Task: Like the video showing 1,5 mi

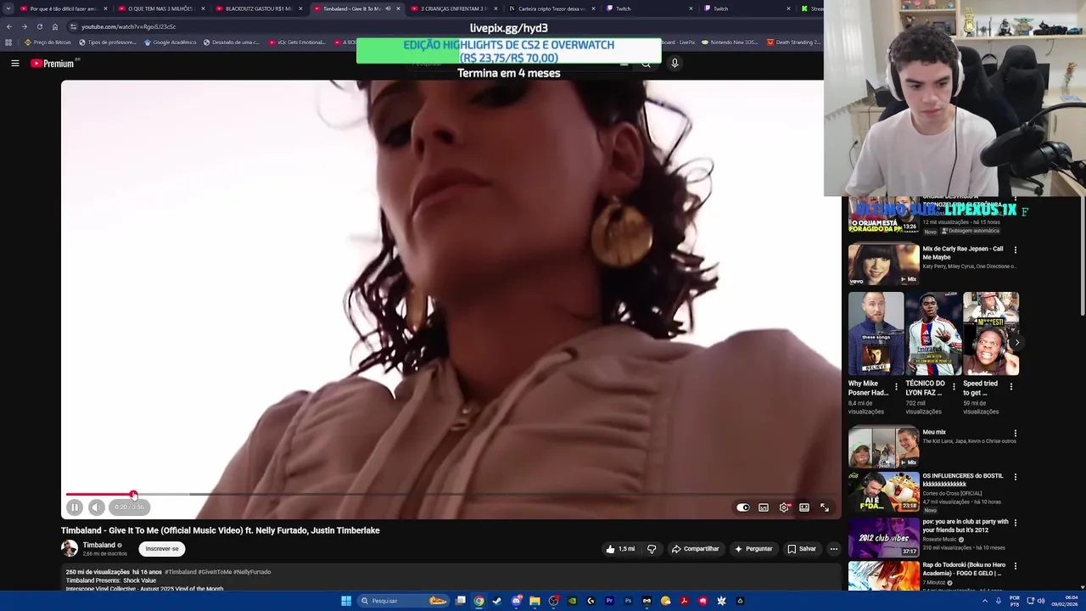Action: coord(619,549)
